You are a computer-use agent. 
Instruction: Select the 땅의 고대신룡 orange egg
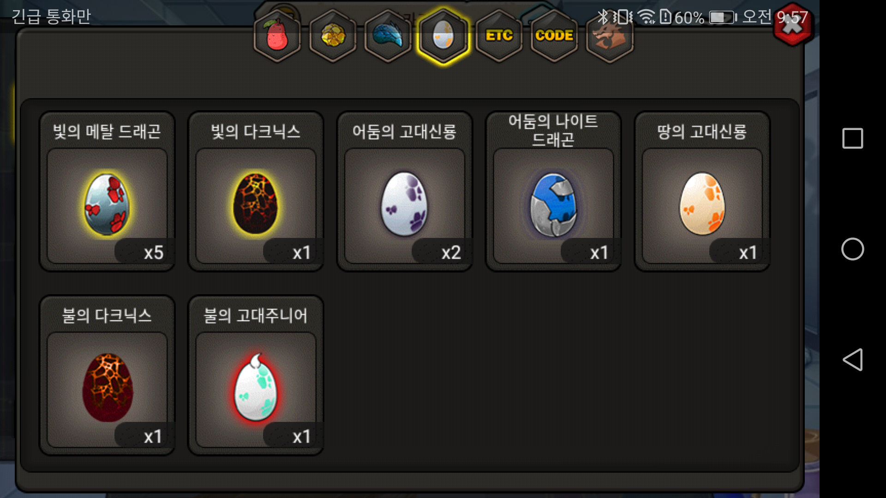coord(702,191)
